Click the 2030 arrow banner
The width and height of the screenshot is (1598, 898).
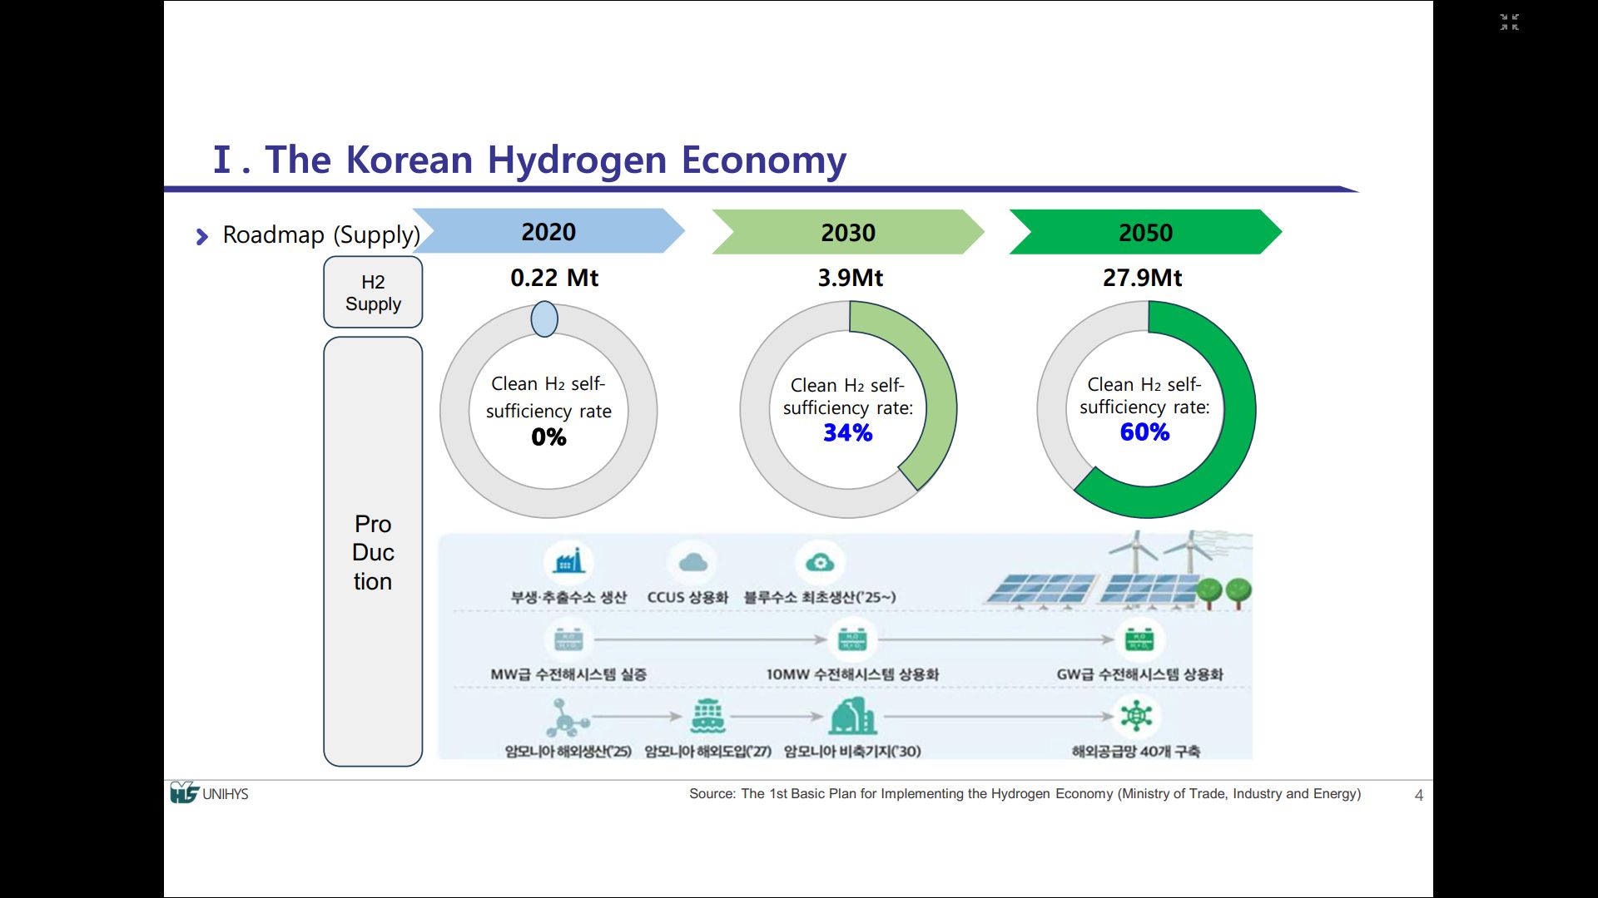[x=848, y=233]
